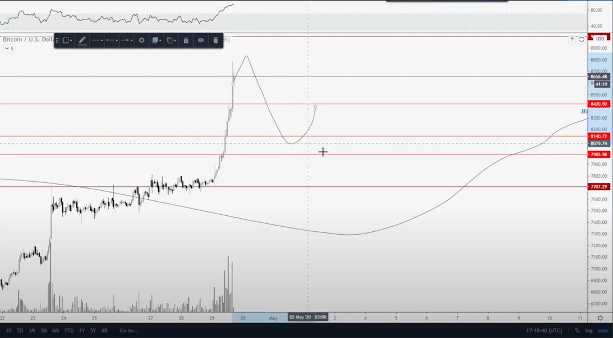This screenshot has height=338, width=613.
Task: Open the right-end arrow style dropdown
Action: point(127,40)
